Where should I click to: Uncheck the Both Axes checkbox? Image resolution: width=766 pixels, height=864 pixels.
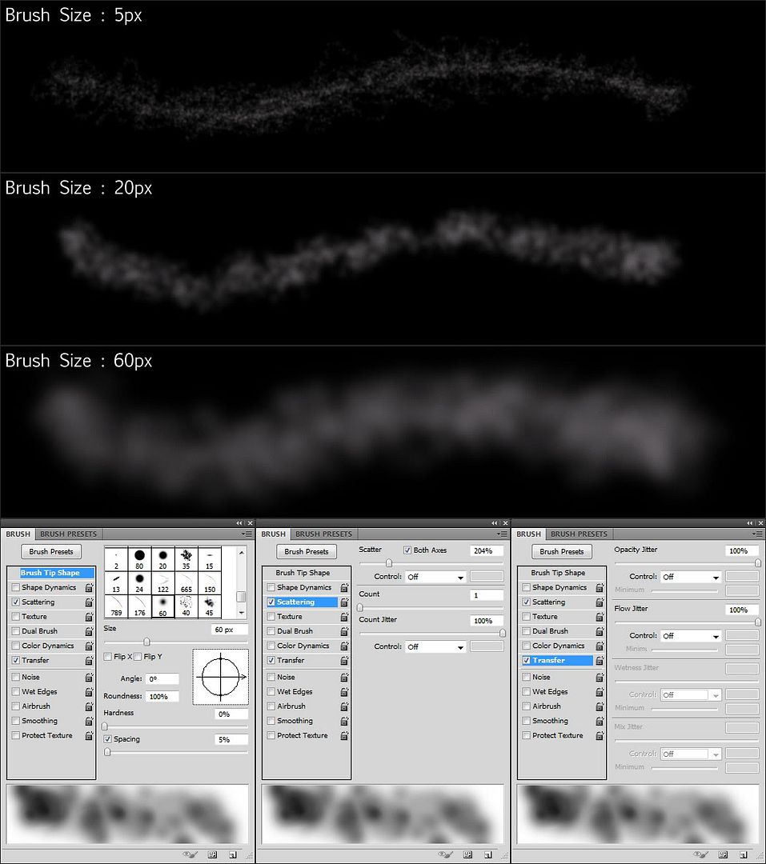tap(407, 550)
